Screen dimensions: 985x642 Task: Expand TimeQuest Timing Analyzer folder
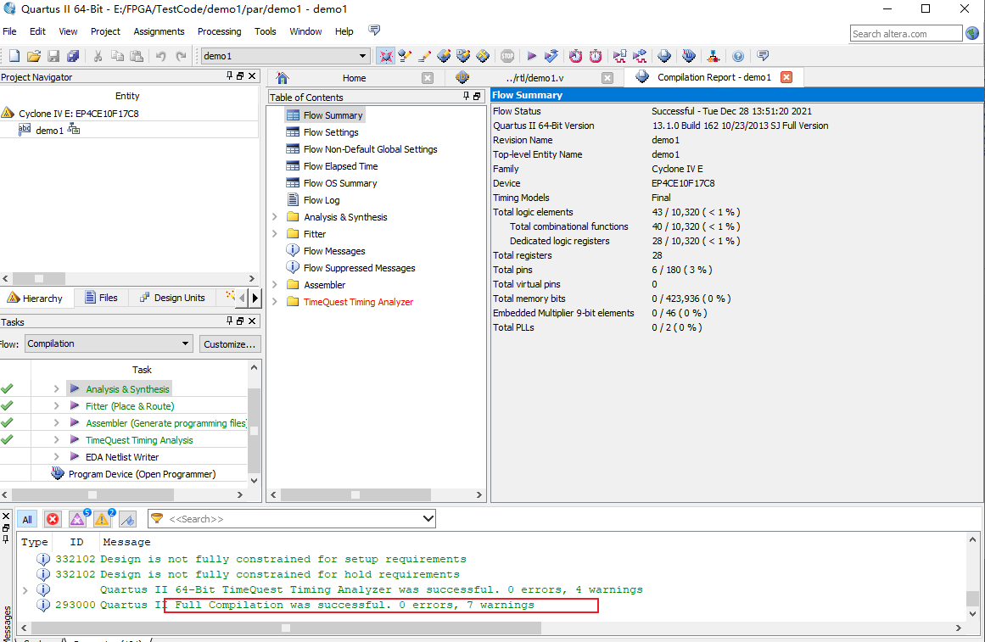[275, 302]
